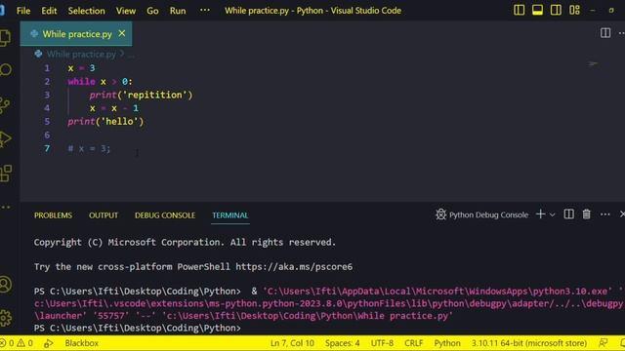This screenshot has width=625, height=351.
Task: Click the commented line # x = 3;
Action: 89,148
